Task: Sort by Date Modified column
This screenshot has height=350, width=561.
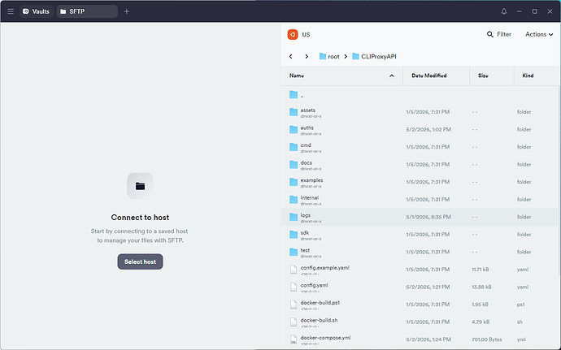Action: coord(429,76)
